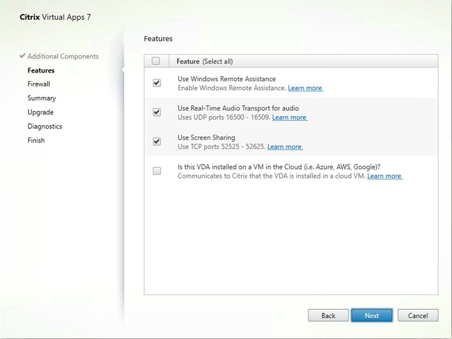
Task: Click the Enable Windows Remote Assistance description
Action: click(232, 88)
